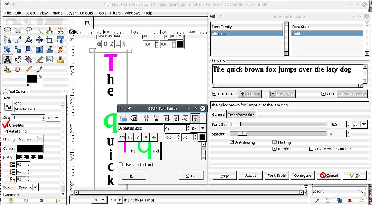Select the Text tool in toolbox
This screenshot has height=205, width=372.
(x=8, y=60)
